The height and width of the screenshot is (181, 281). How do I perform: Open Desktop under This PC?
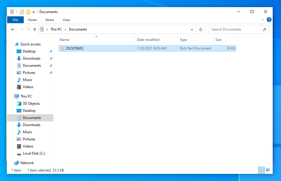(x=29, y=111)
